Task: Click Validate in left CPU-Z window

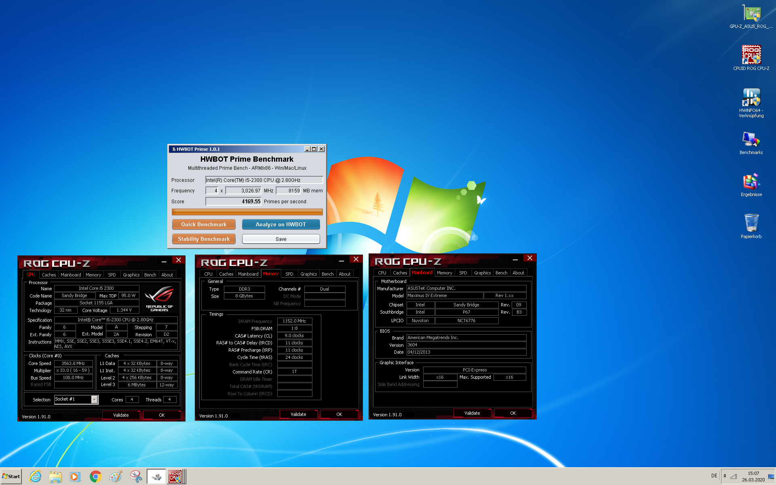Action: tap(121, 415)
